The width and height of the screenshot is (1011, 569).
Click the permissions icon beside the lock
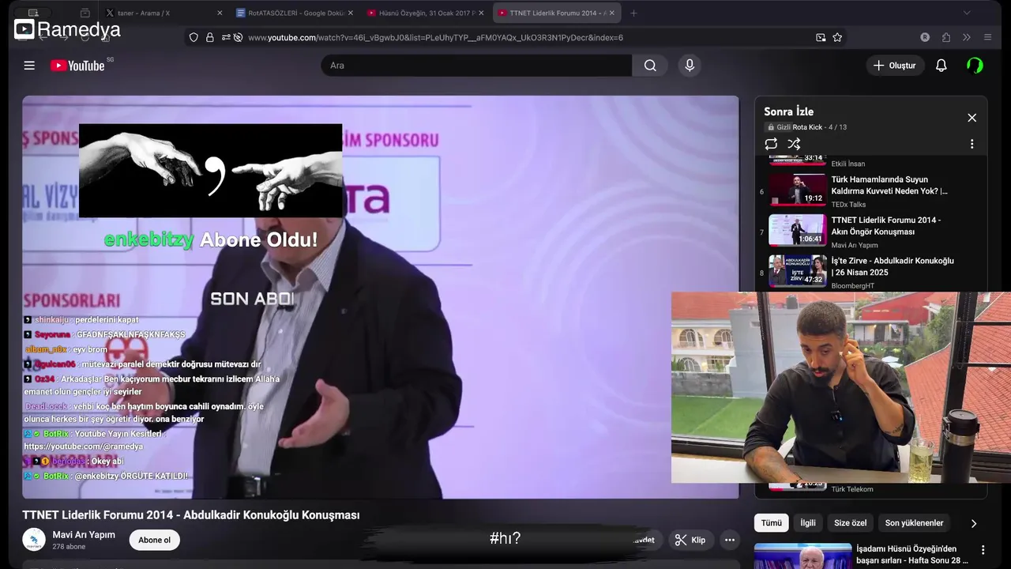(226, 37)
